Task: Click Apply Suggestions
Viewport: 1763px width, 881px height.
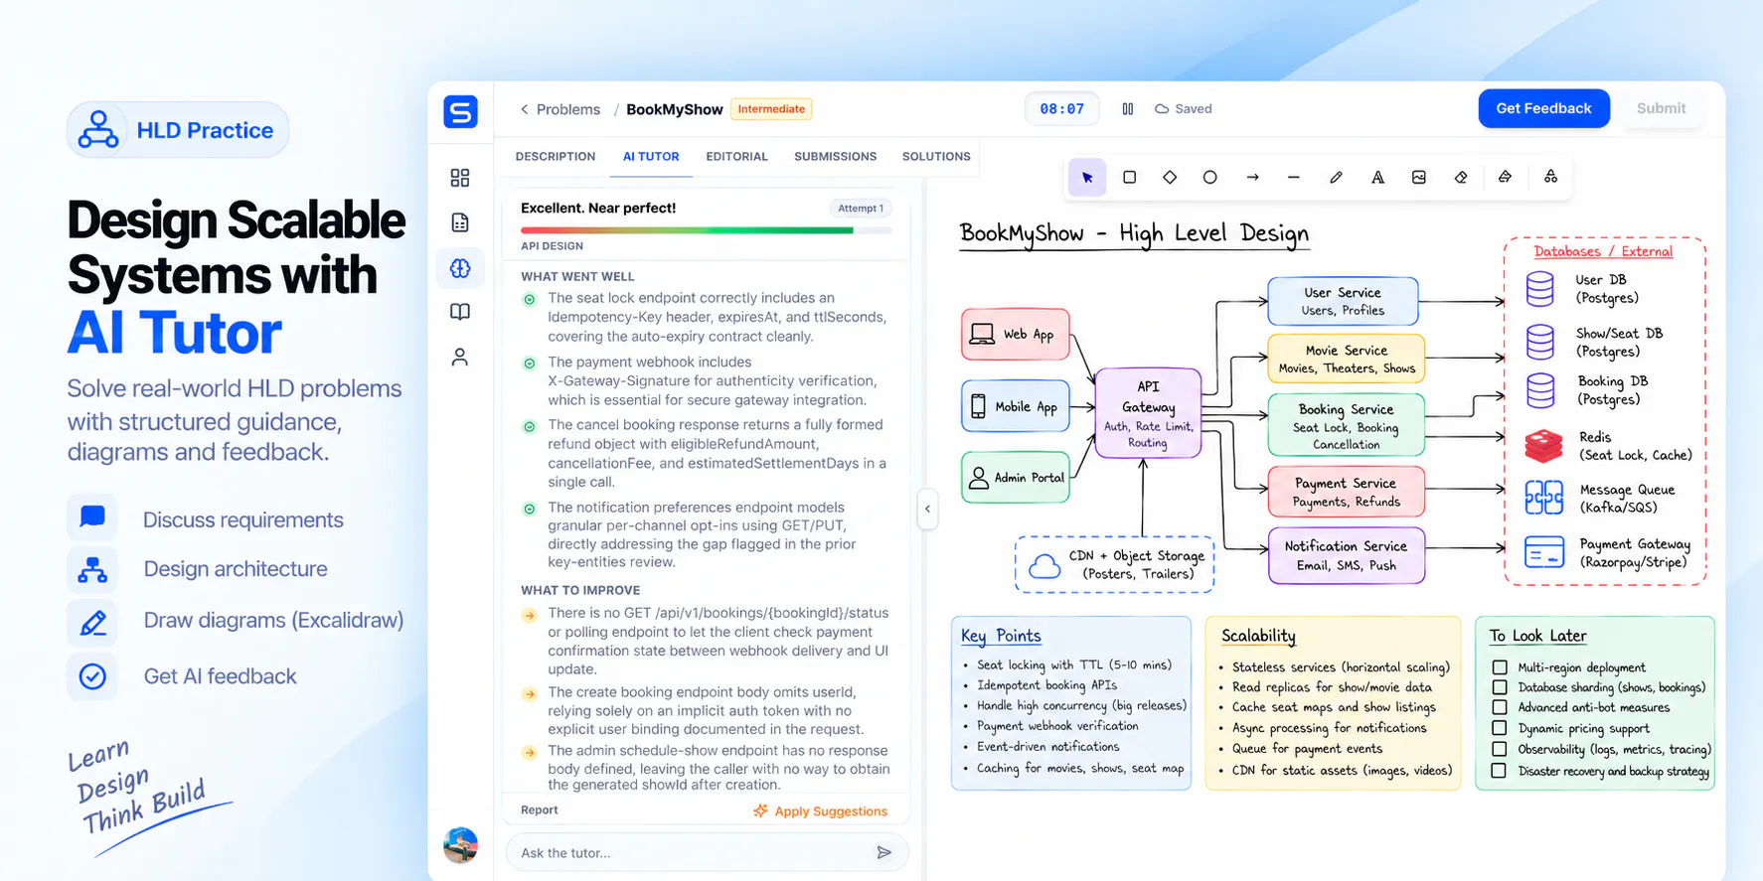Action: tap(820, 811)
